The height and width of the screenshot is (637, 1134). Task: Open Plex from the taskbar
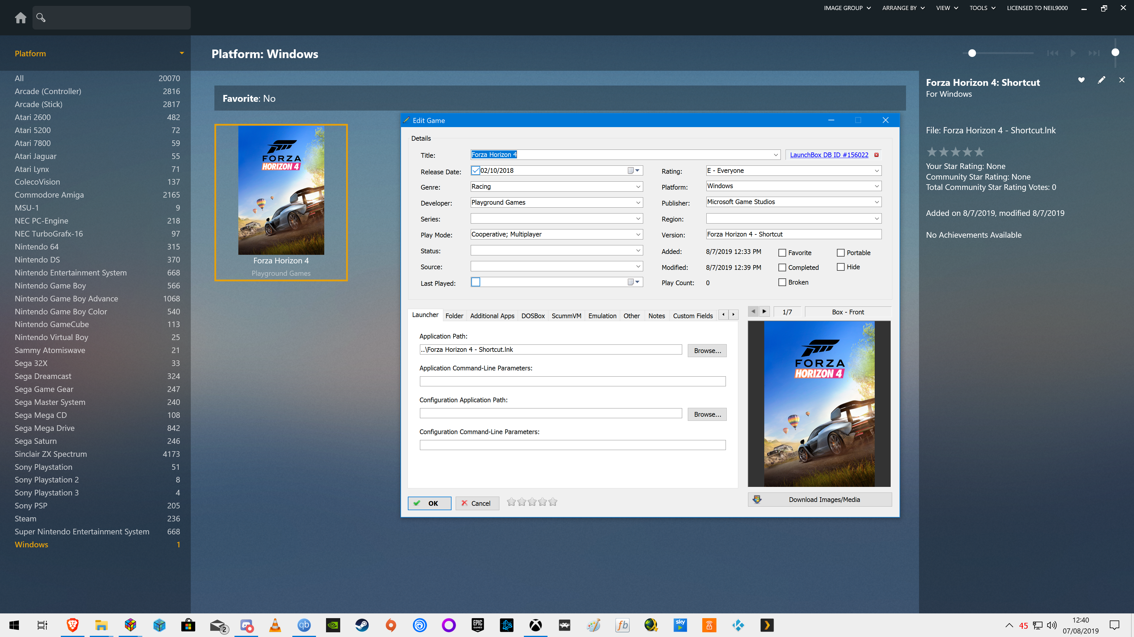click(x=767, y=625)
